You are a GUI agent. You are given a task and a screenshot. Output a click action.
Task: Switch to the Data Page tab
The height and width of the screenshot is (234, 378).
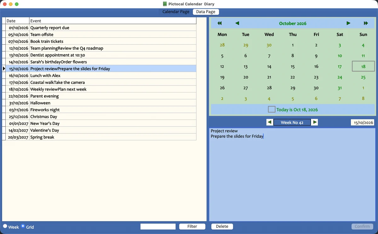coord(206,12)
